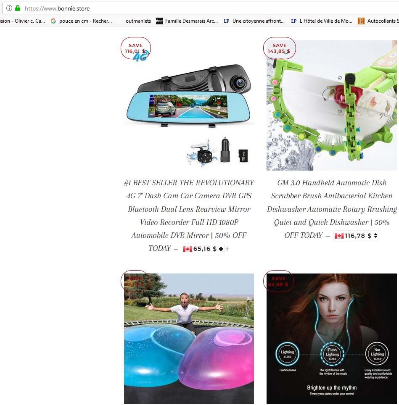Click the green dish scrubber product image
This screenshot has height=405, width=399.
(332, 105)
